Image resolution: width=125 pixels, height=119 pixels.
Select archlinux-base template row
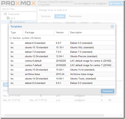62,74
